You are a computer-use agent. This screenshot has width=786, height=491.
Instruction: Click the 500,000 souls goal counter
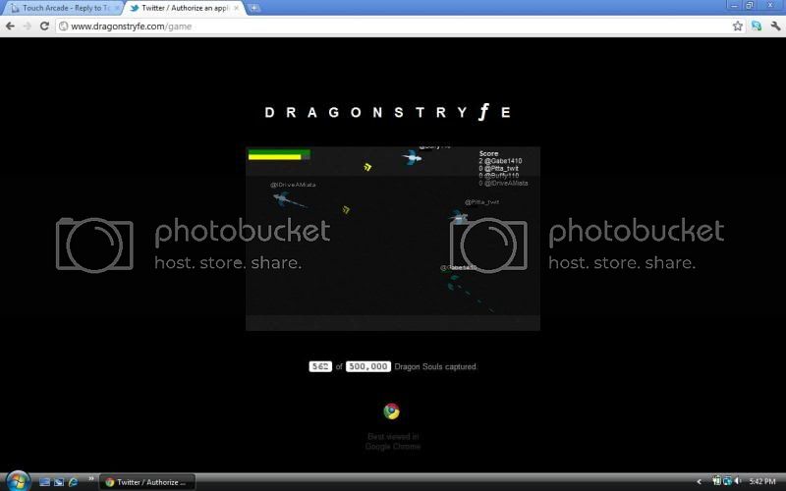[x=368, y=366]
